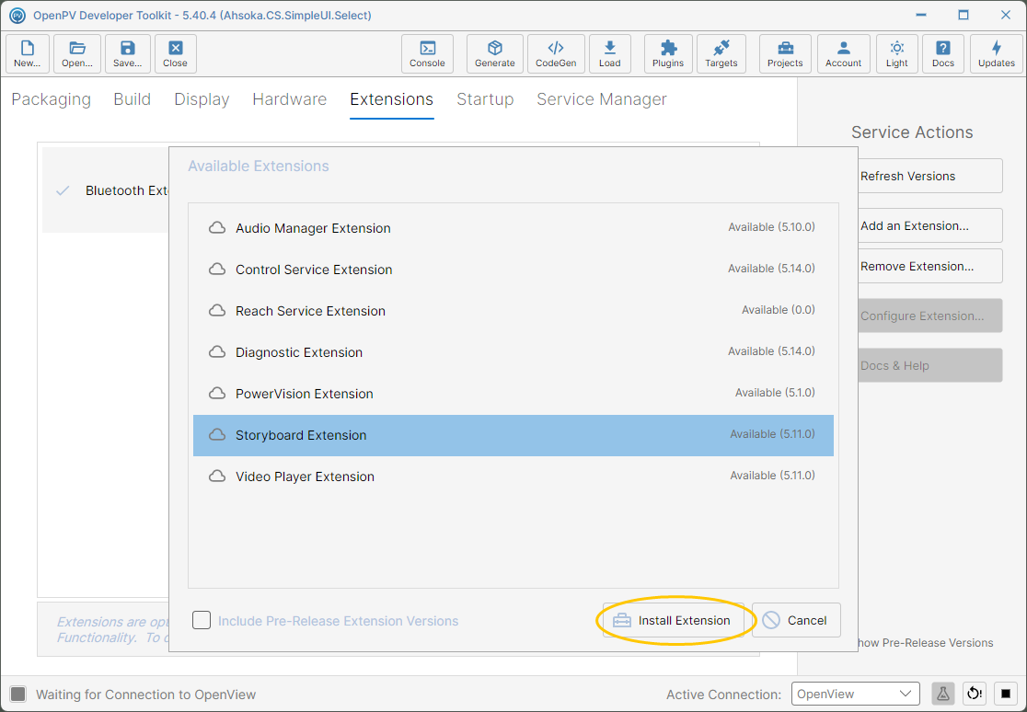The image size is (1027, 712).
Task: Select Diagnostic Extension in list
Action: point(513,352)
